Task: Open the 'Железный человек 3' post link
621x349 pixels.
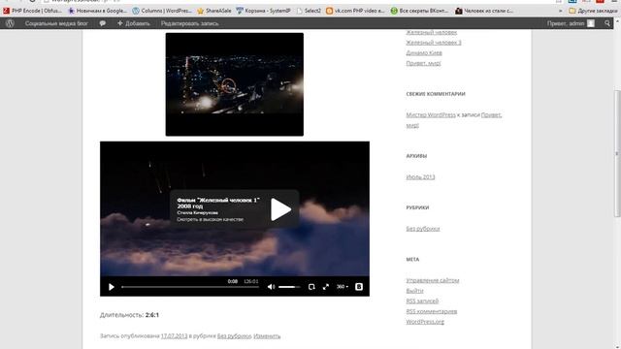Action: (434, 43)
